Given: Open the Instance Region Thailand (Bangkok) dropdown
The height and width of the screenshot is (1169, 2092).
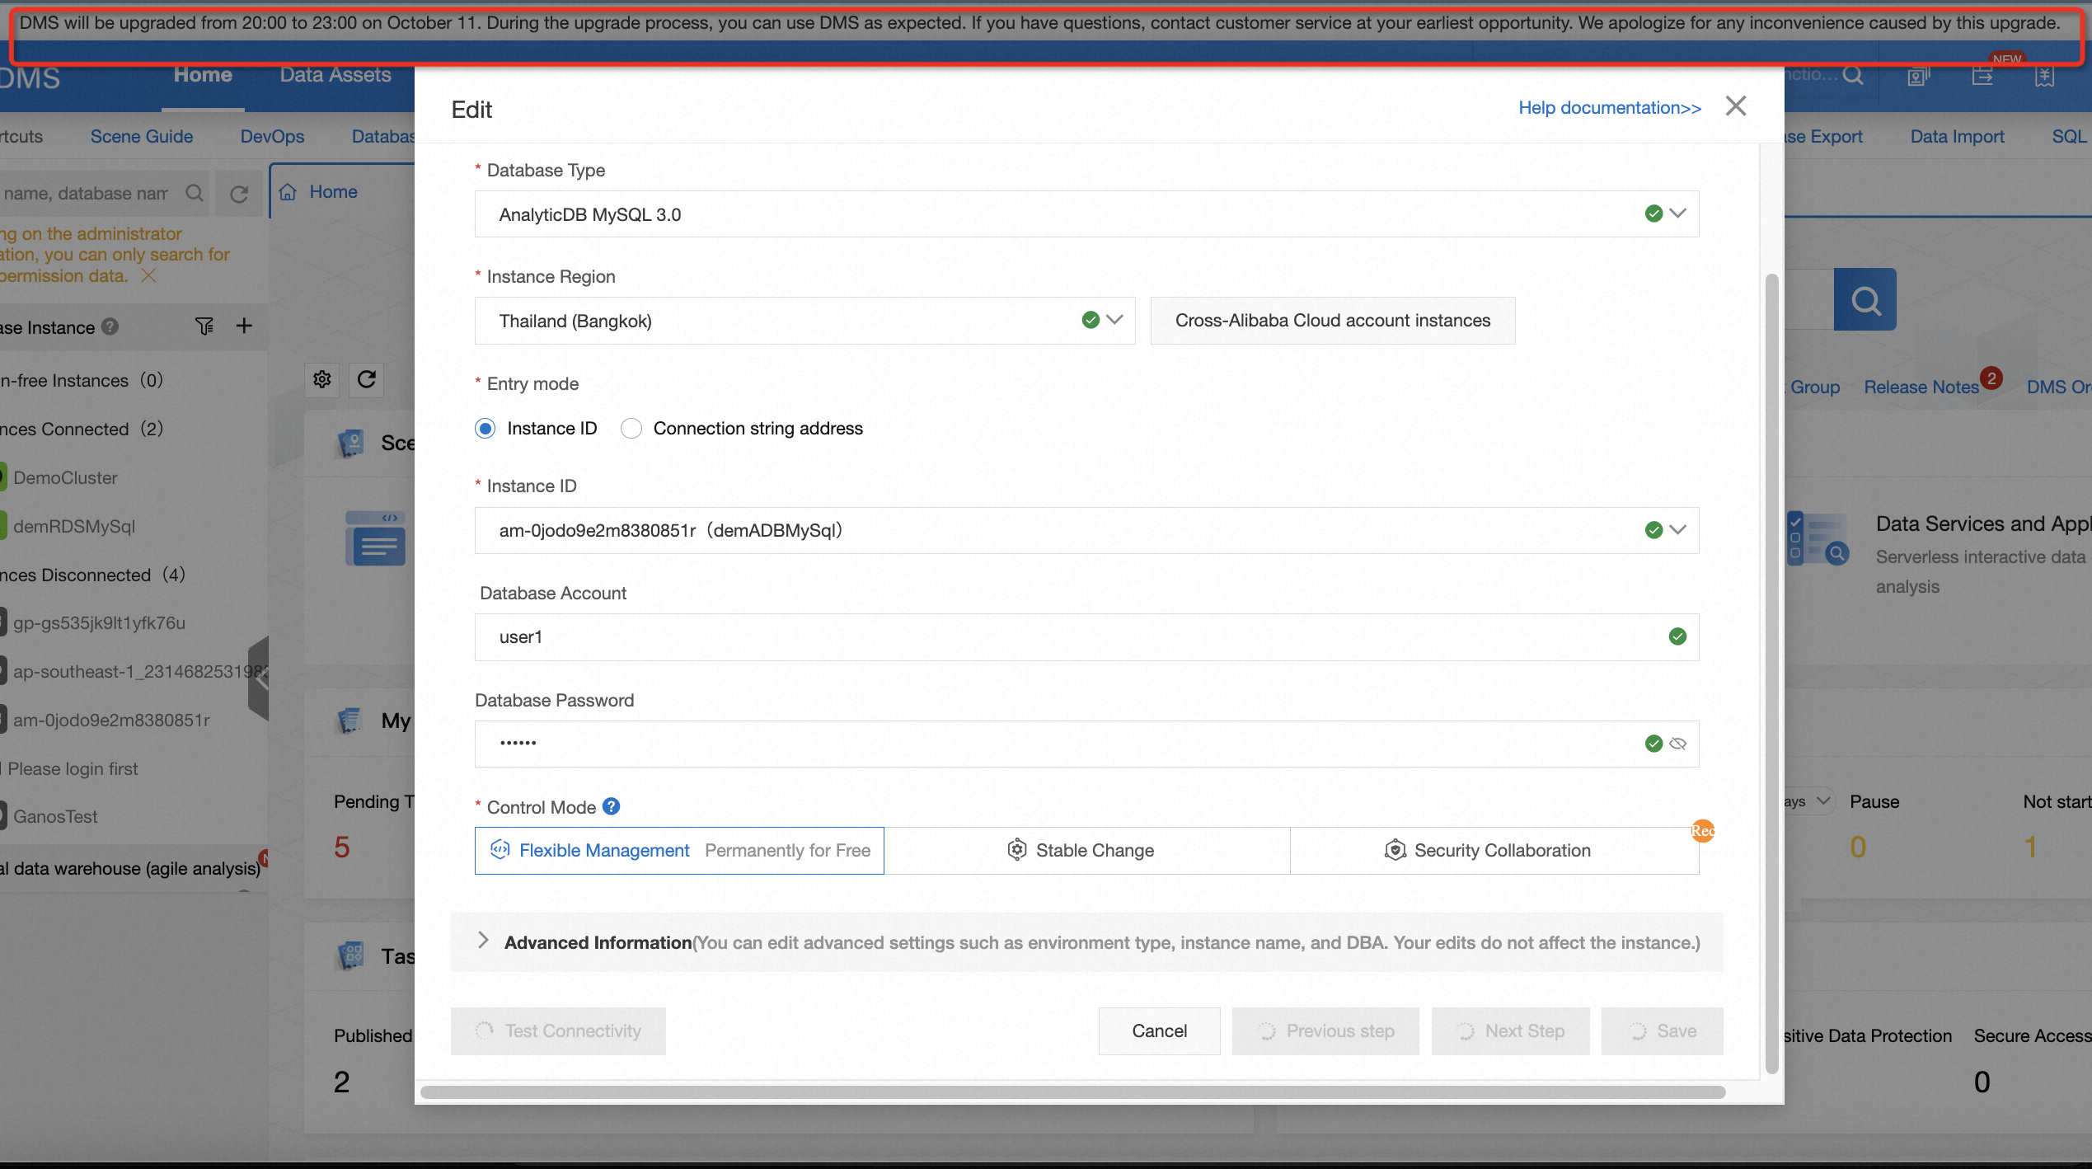Looking at the screenshot, I should coord(804,321).
